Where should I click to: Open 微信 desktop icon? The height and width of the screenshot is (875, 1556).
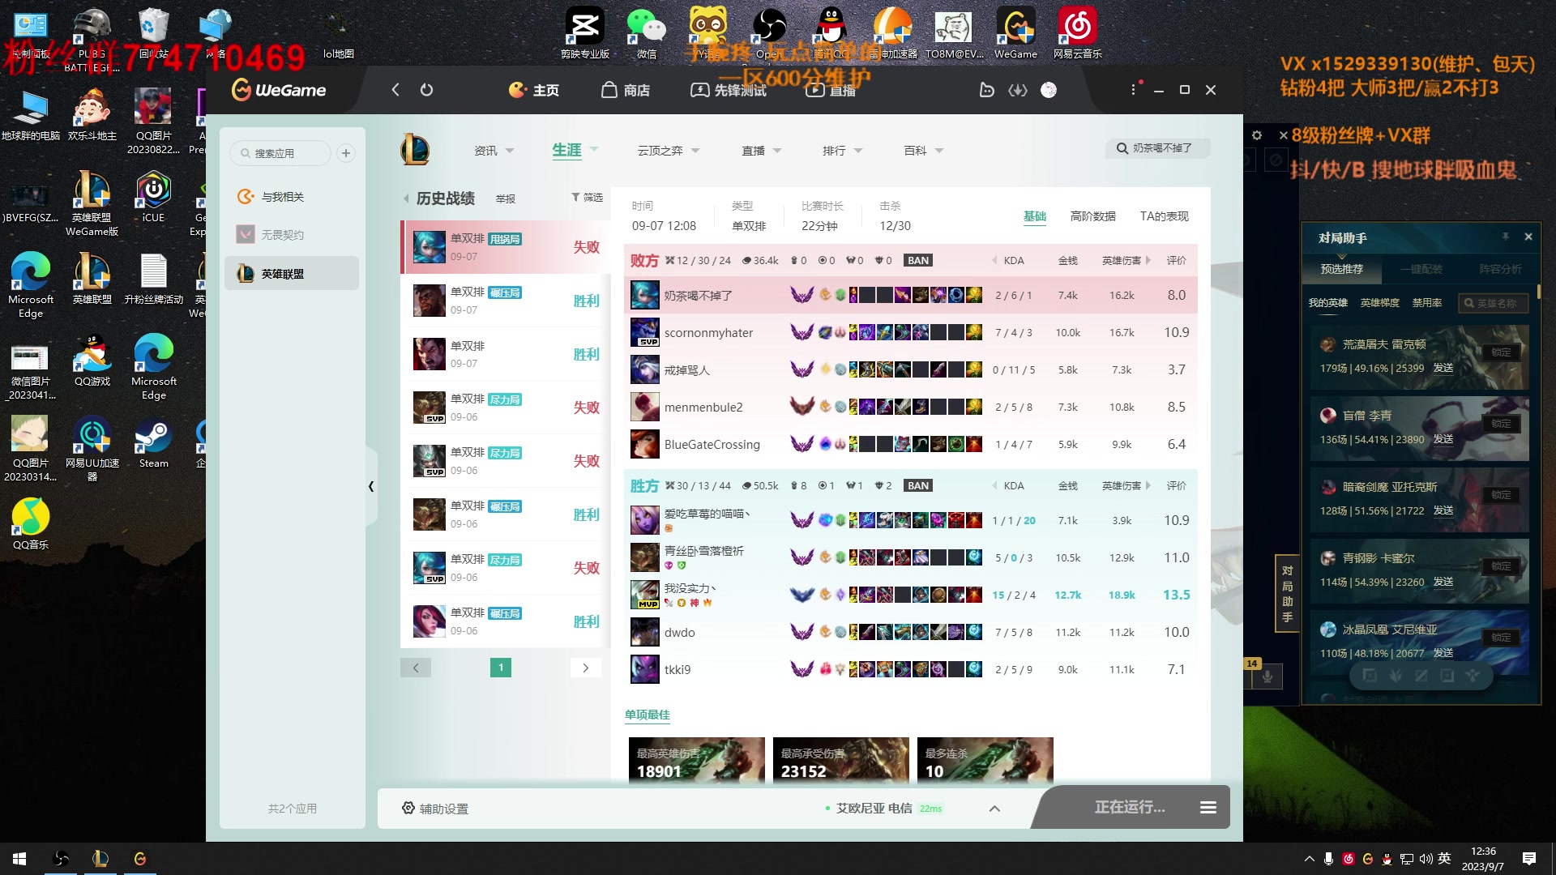coord(646,32)
